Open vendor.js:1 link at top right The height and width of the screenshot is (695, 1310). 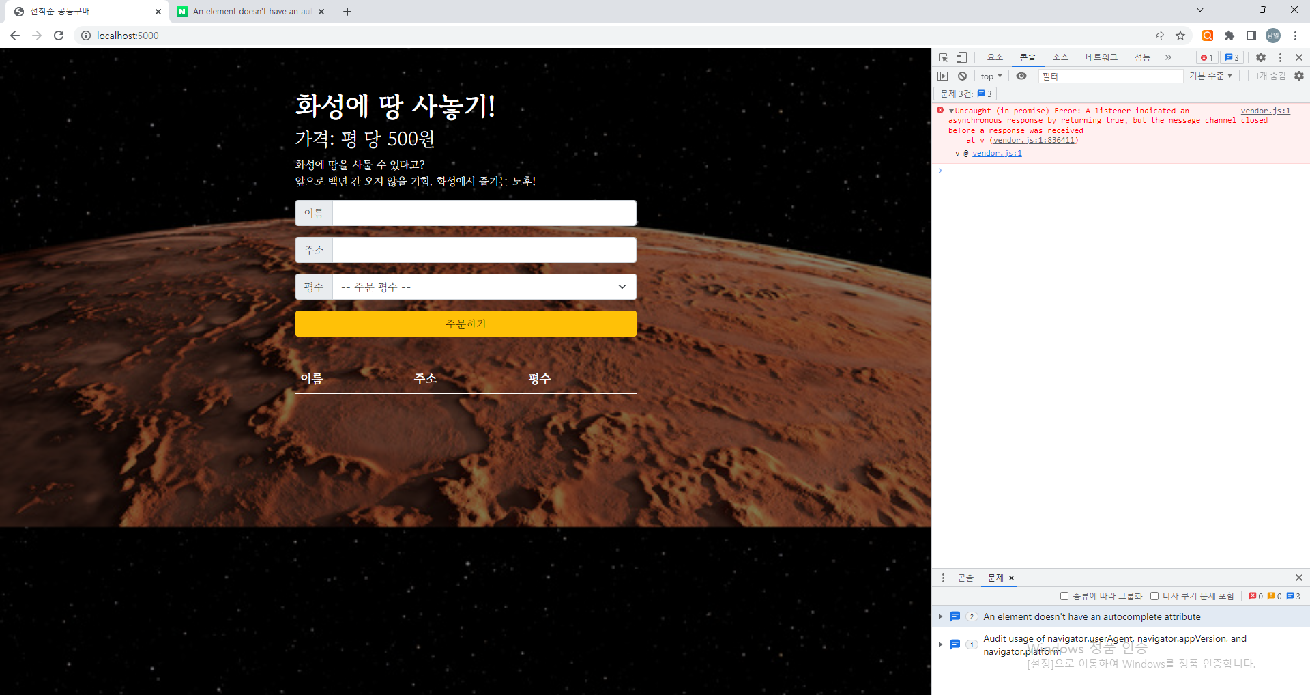[x=1266, y=111]
